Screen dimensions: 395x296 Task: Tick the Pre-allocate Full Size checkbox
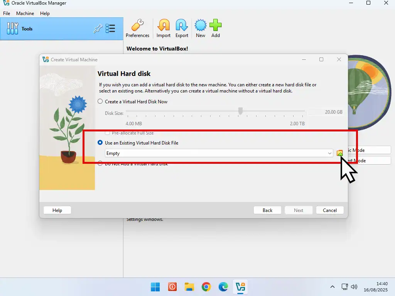click(108, 133)
